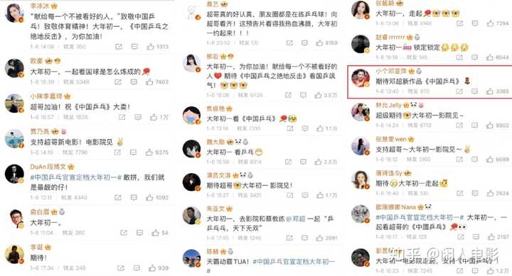512x276 pixels.
Task: Like DuAn段博文's comment with 1092 likes
Action: tap(149, 197)
